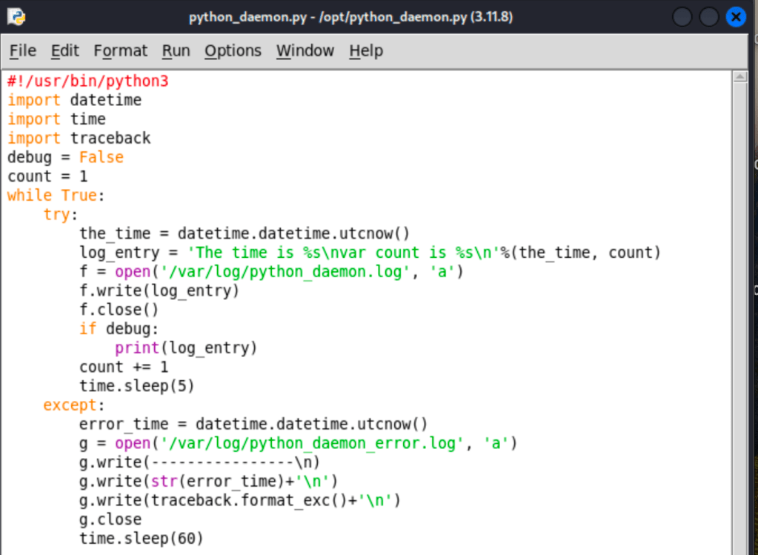Click the 'print(log_entry)' statement

tap(185, 348)
